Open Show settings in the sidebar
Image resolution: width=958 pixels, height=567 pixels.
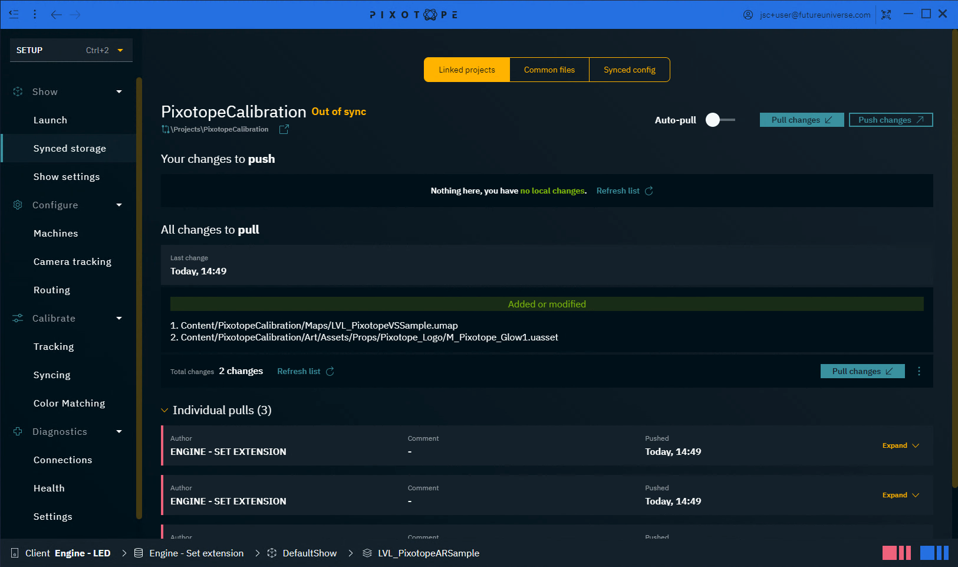pyautogui.click(x=69, y=176)
